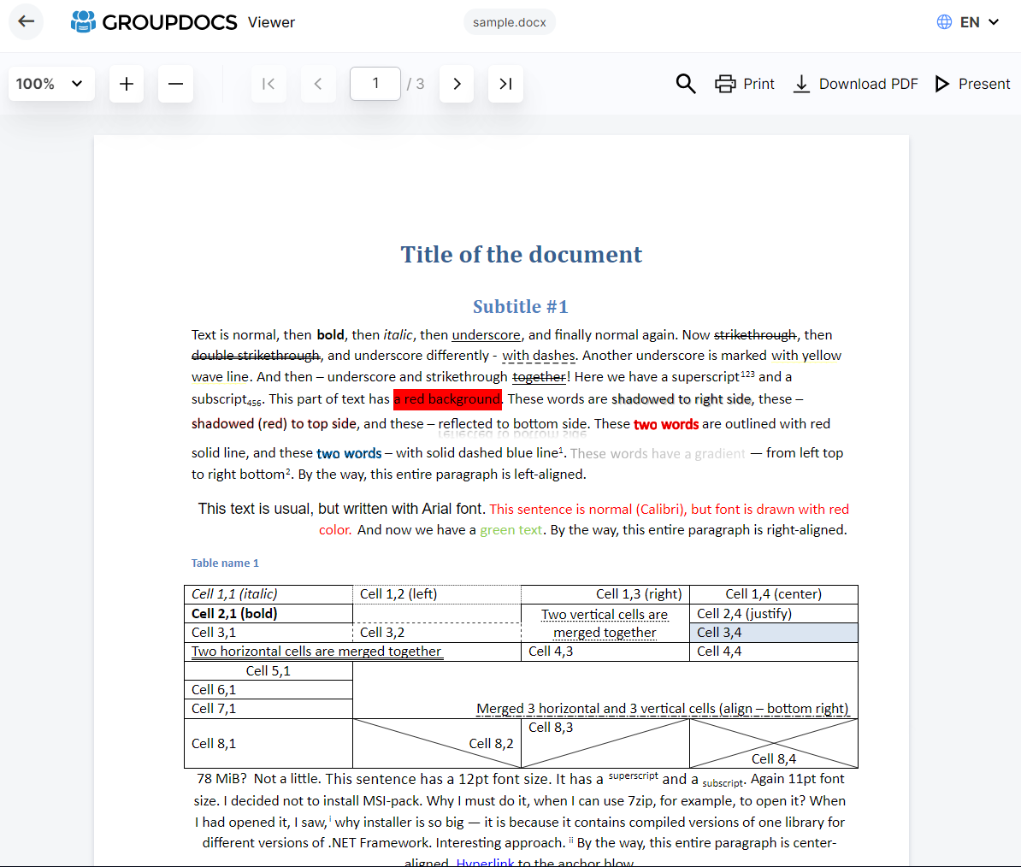Click Download PDF
This screenshot has width=1021, height=867.
(x=855, y=84)
